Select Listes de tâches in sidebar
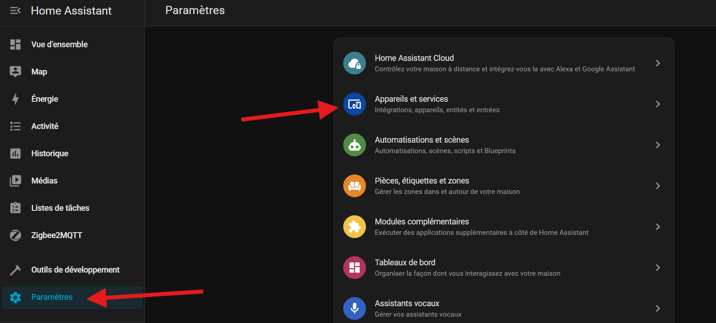Viewport: 716px width, 323px height. (x=60, y=208)
